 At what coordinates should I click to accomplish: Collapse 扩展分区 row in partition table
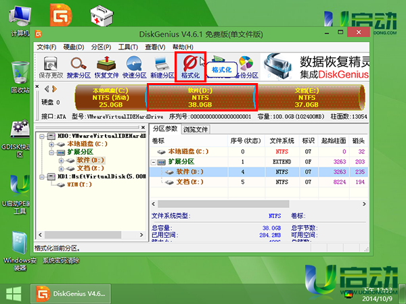click(x=154, y=162)
